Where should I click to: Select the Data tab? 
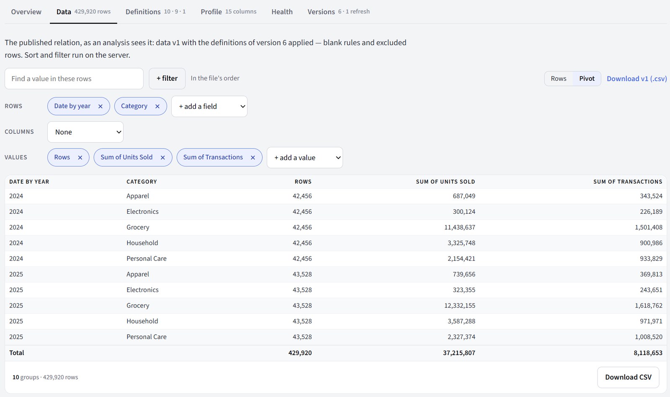click(x=83, y=12)
